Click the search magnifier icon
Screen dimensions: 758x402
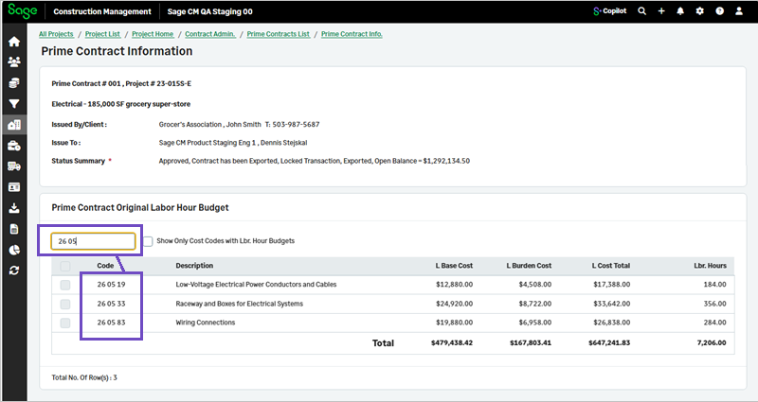pos(641,11)
